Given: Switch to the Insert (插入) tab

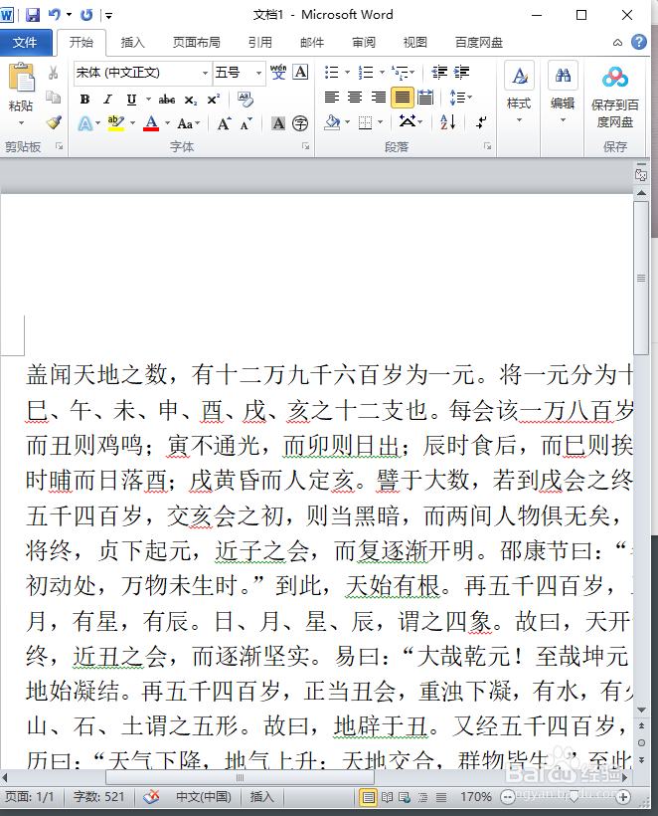Looking at the screenshot, I should [132, 42].
